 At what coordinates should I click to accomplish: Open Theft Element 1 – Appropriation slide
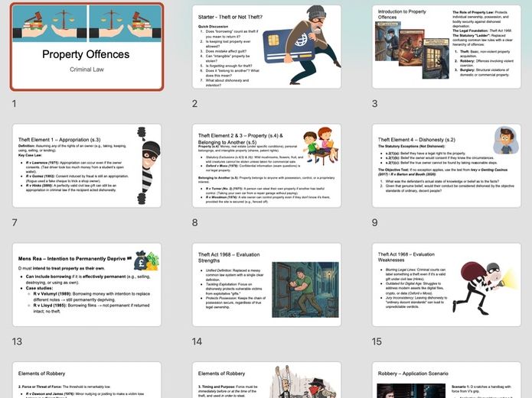86,166
